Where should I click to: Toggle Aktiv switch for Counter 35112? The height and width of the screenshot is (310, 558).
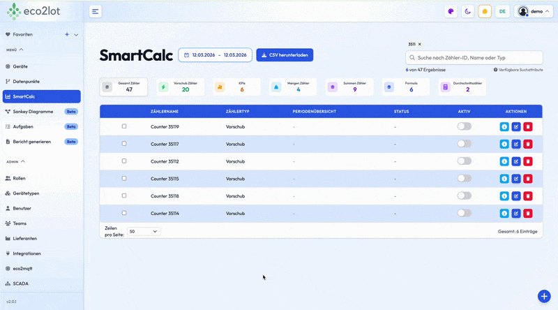(x=464, y=161)
